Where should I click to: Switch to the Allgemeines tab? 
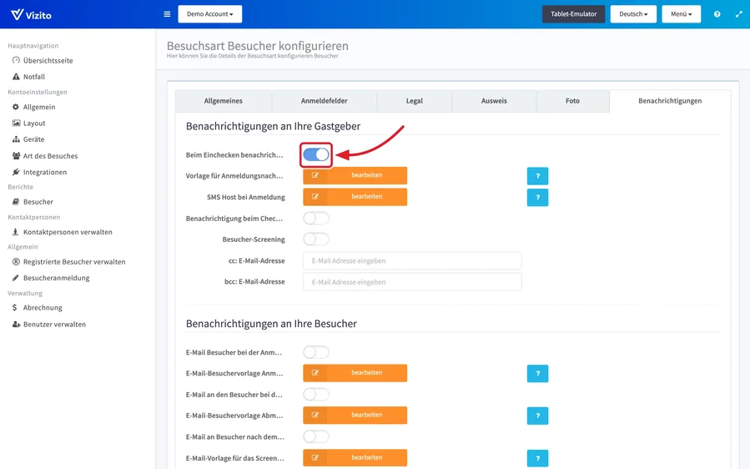224,101
